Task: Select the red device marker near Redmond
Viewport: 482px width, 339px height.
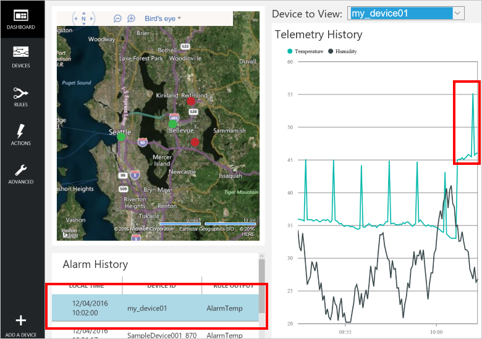Action: click(191, 102)
